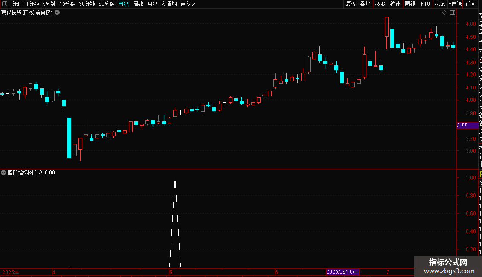Image resolution: width=482 pixels, height=277 pixels.
Task: Click the diamond icon on main chart
Action: coord(444,13)
